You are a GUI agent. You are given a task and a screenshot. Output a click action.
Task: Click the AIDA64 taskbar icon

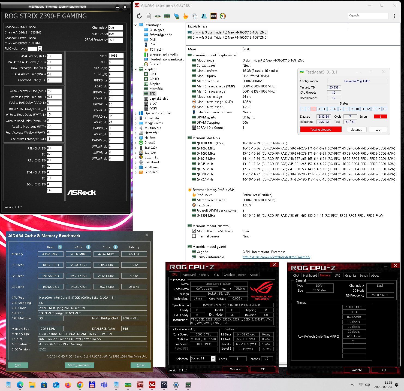(152, 385)
